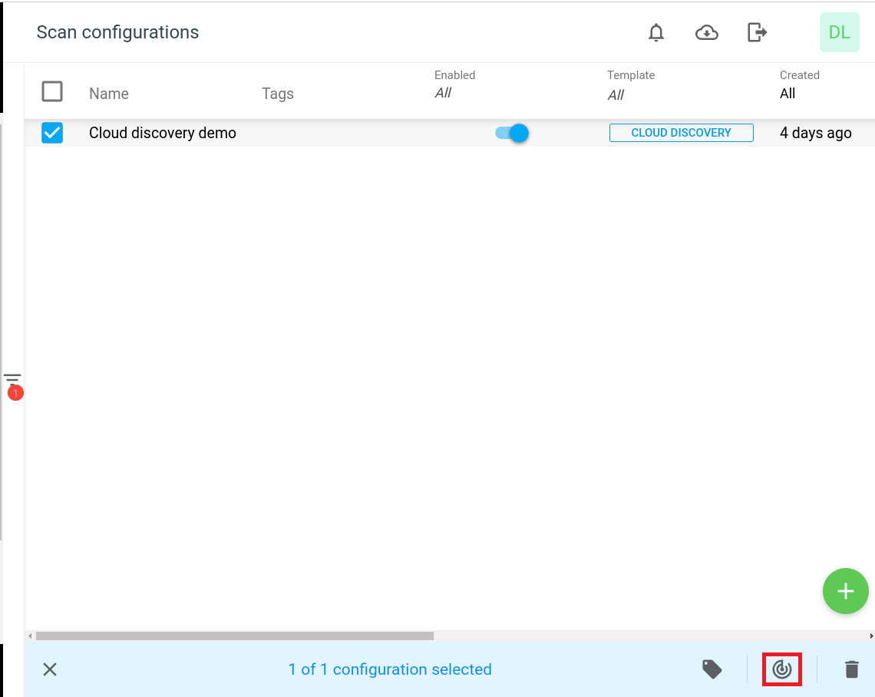Open the notifications bell

655,32
